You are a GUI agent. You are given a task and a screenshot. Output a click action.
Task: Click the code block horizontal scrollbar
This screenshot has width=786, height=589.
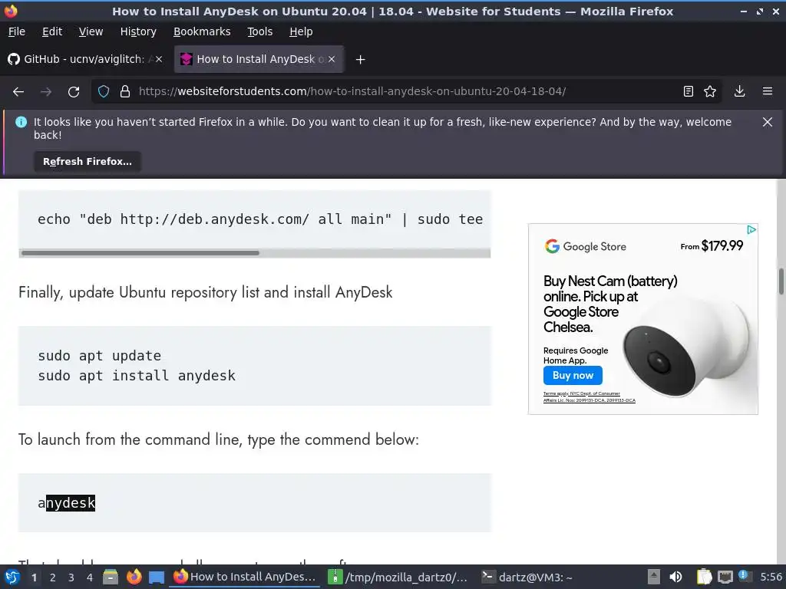click(140, 253)
